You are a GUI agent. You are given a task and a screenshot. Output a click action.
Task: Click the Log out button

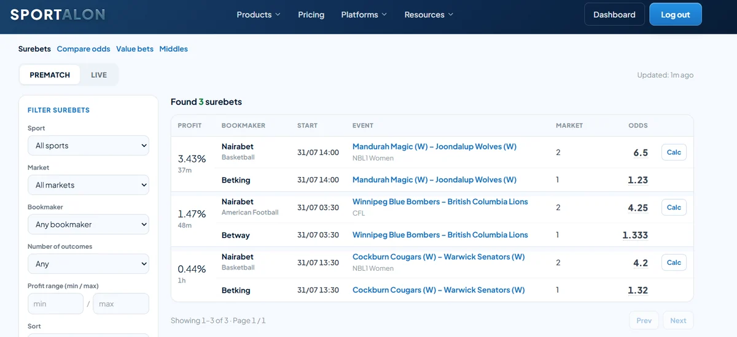tap(676, 15)
